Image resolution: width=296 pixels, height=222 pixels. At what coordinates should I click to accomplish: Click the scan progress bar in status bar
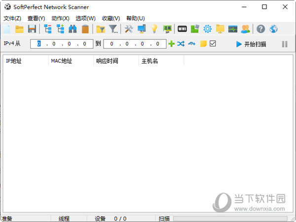(230, 219)
